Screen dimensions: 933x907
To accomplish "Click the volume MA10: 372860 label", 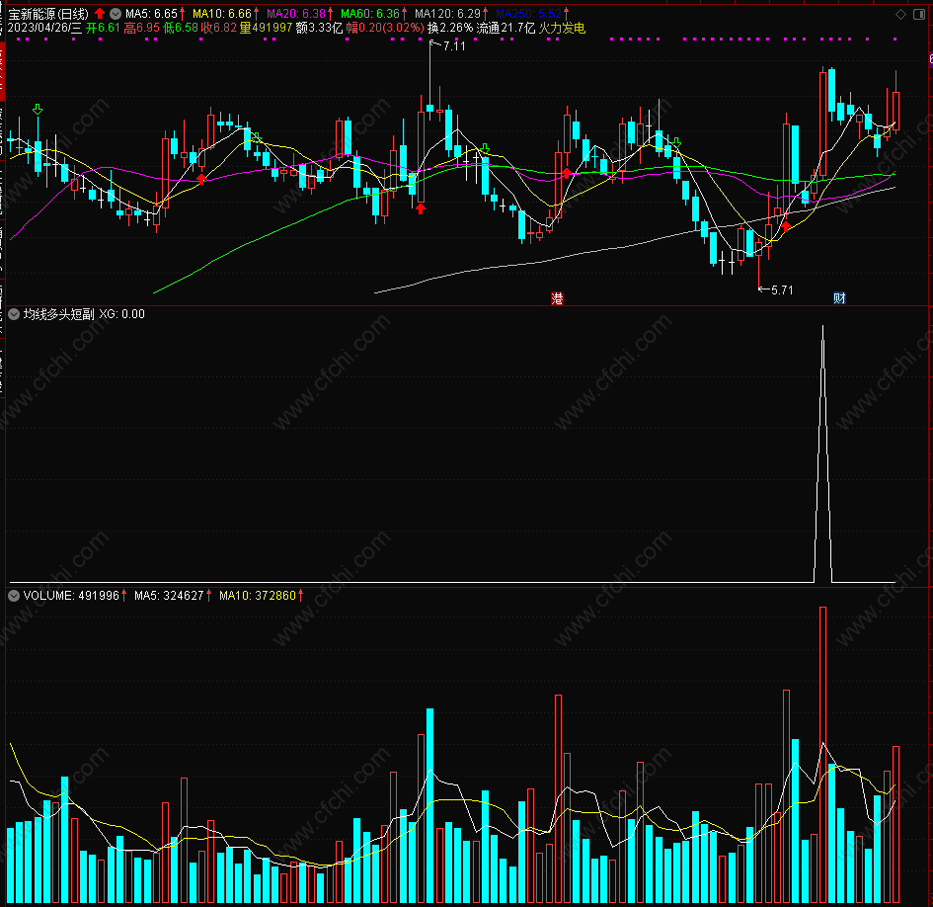I will [258, 596].
